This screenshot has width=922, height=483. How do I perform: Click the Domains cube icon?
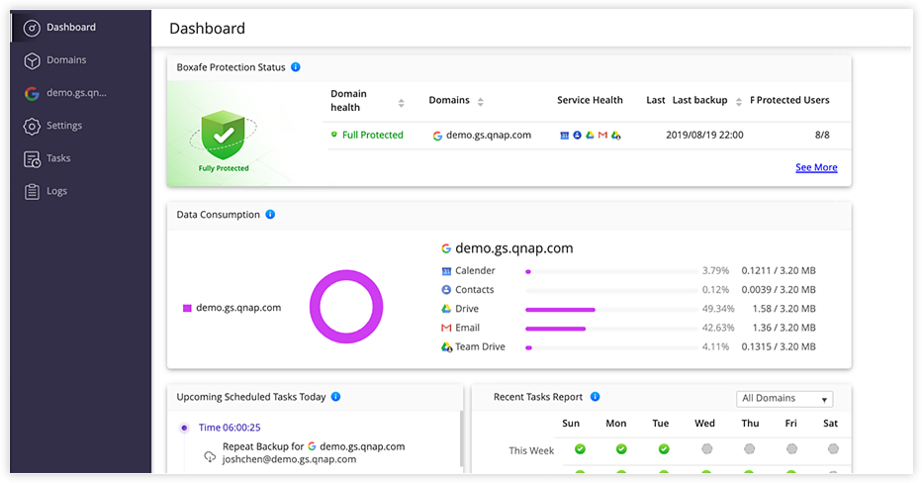32,60
